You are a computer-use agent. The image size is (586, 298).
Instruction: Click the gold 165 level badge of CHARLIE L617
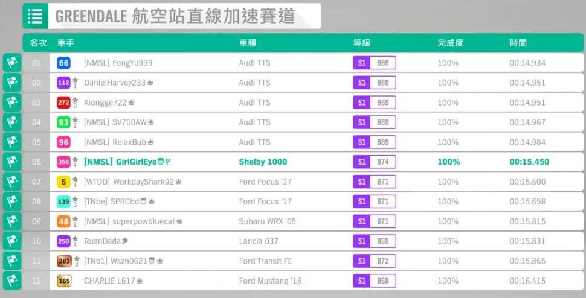64,281
